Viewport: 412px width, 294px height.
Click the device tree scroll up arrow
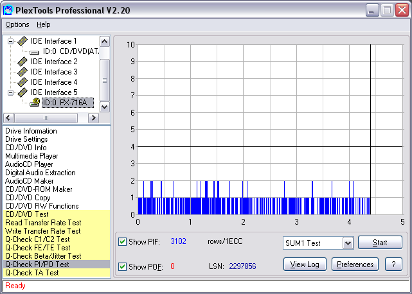105,42
